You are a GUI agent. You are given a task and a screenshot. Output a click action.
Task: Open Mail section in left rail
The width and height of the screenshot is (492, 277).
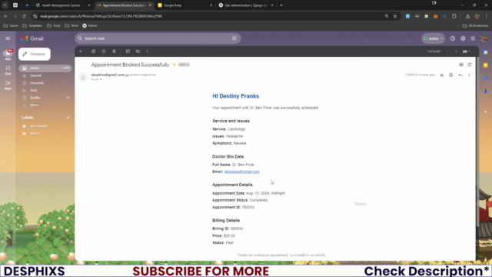tap(8, 55)
